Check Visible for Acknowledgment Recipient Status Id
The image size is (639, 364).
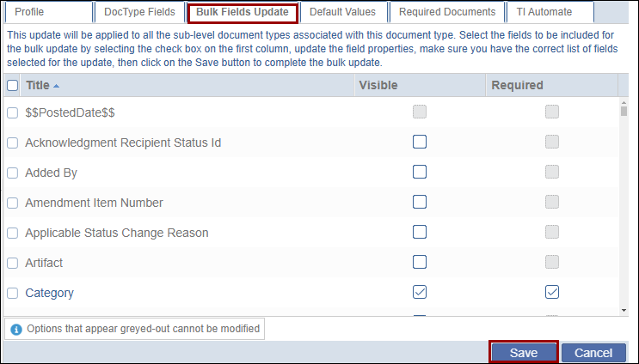420,143
